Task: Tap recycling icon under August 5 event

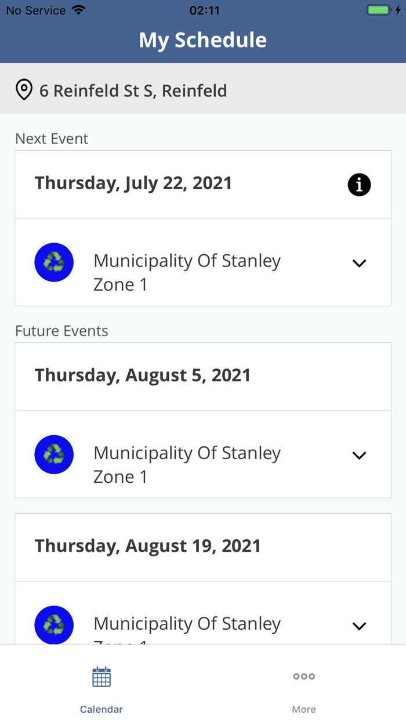Action: [54, 454]
